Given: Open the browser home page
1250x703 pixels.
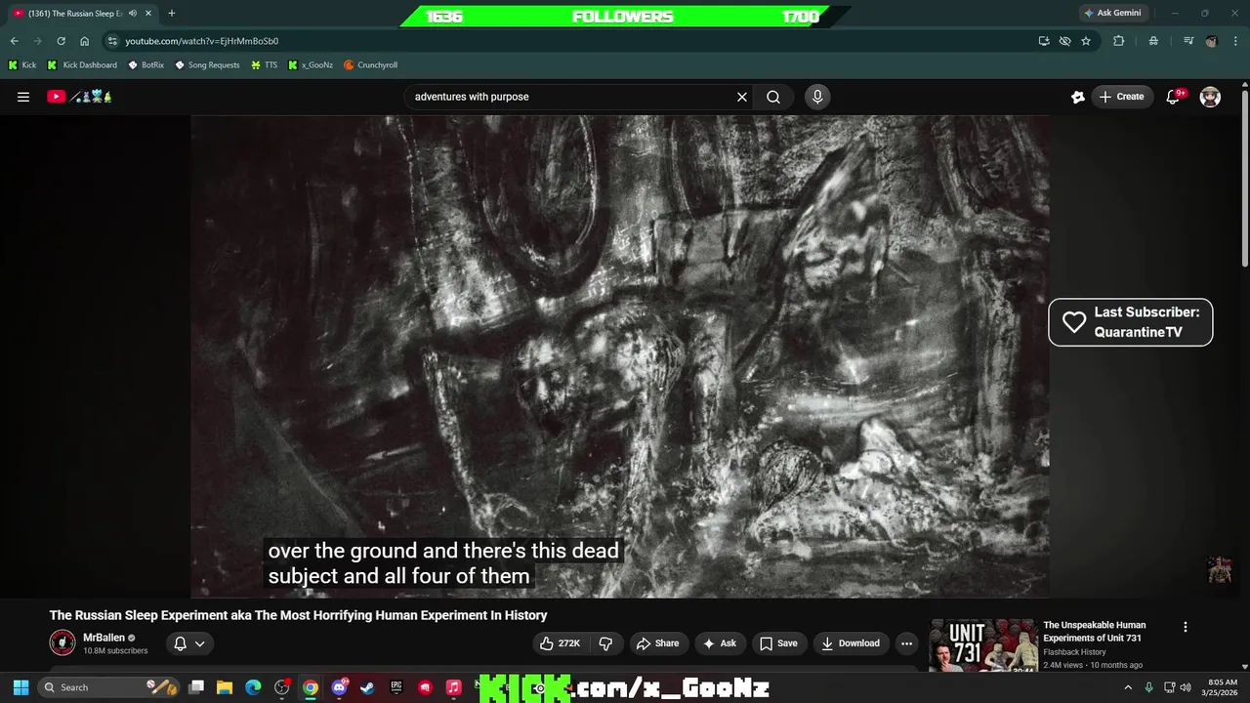Looking at the screenshot, I should click(x=84, y=41).
